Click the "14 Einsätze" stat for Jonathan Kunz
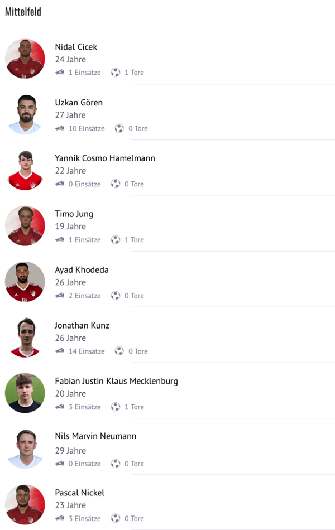The width and height of the screenshot is (335, 530). pyautogui.click(x=87, y=351)
